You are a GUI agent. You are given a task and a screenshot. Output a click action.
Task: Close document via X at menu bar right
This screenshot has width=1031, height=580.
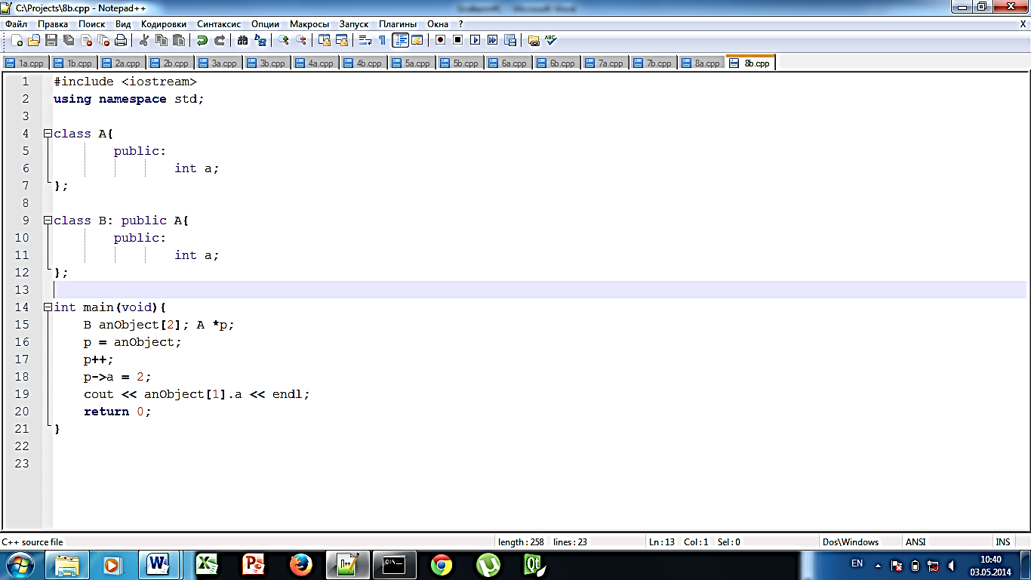coord(1023,24)
